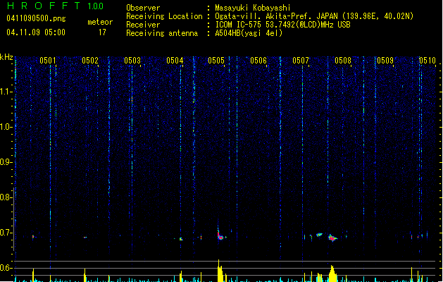Viewport: 443px width, 282px height.
Task: Click the 0.7 kHz axis label
Action: [6, 233]
